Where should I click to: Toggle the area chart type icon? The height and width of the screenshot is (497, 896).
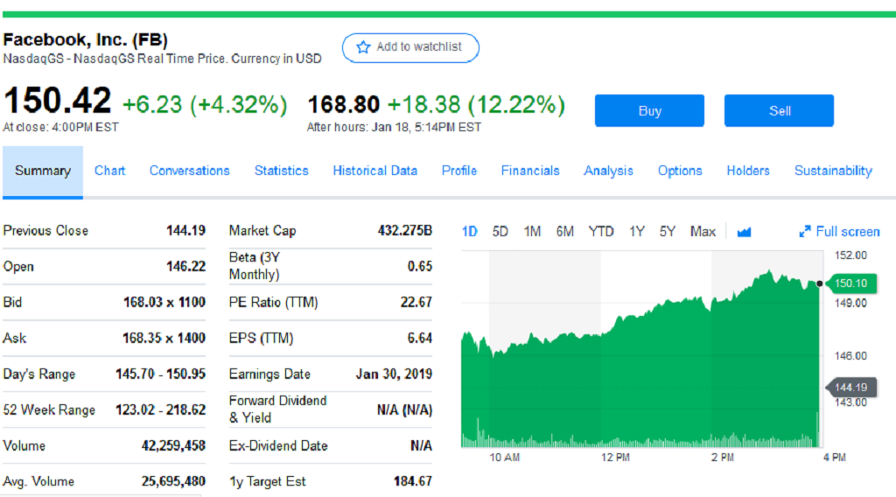coord(744,232)
